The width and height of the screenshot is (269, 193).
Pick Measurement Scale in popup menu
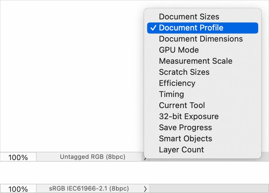point(196,61)
